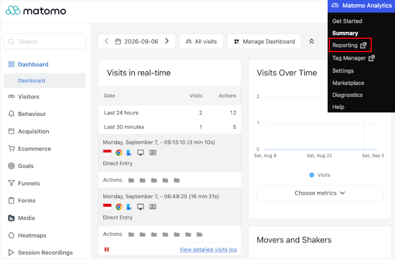This screenshot has height=259, width=395.
Task: Select Marketplace in Matomo Analytics menu
Action: 348,83
